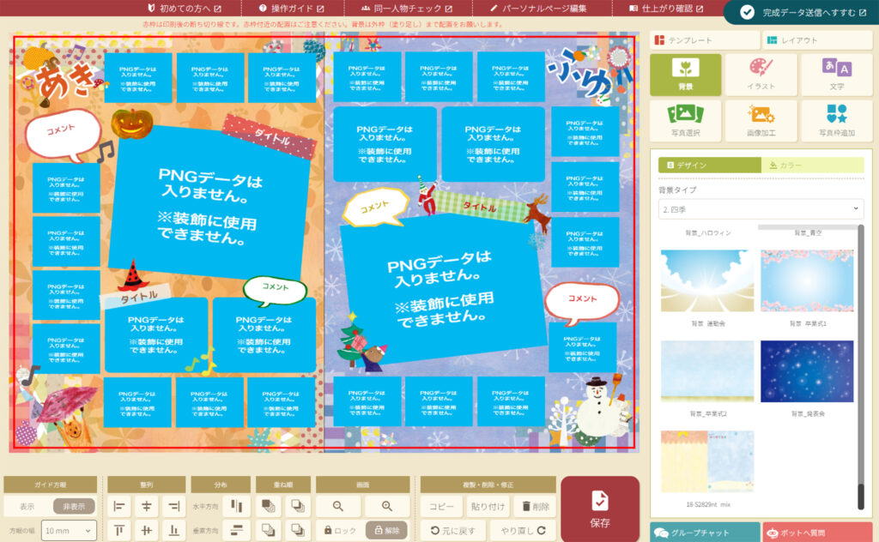Set guide grid to 非表示 (hidden)
The height and width of the screenshot is (542, 879).
point(74,506)
